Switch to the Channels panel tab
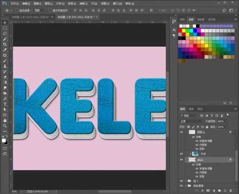 click(x=191, y=108)
